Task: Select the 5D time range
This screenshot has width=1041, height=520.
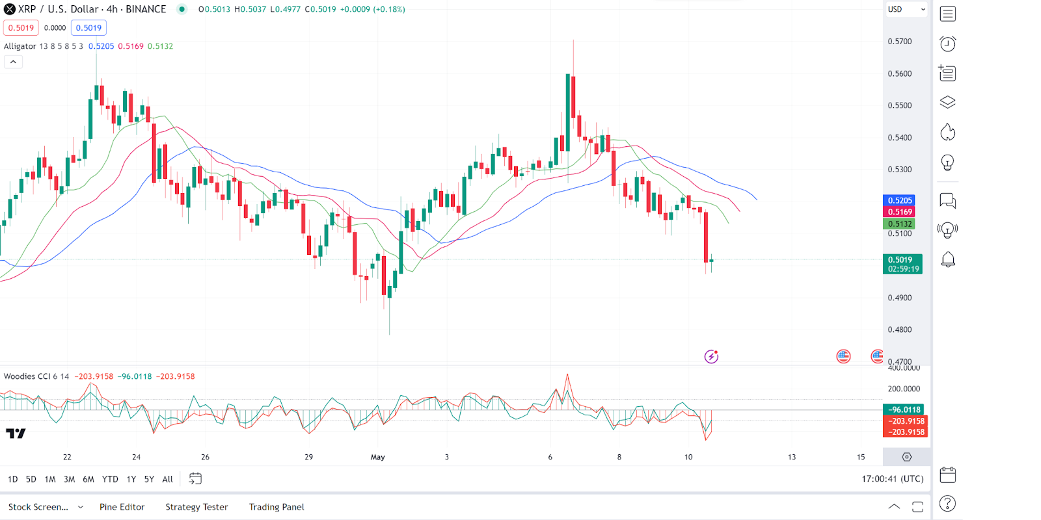Action: click(x=31, y=479)
